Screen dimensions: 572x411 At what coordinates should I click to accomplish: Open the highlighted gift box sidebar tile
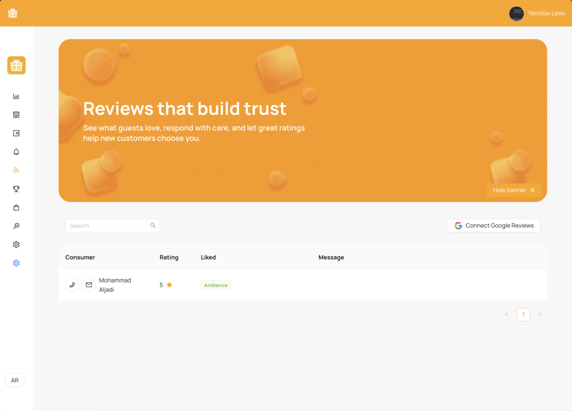(x=17, y=65)
